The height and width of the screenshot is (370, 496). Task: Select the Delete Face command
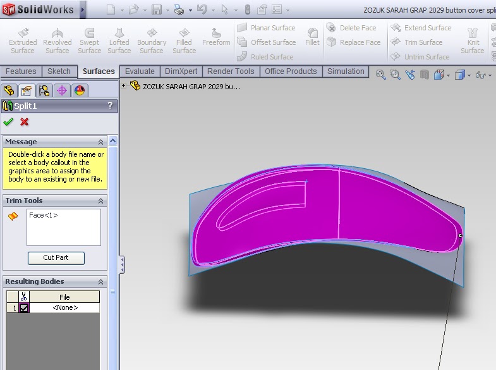click(x=351, y=28)
